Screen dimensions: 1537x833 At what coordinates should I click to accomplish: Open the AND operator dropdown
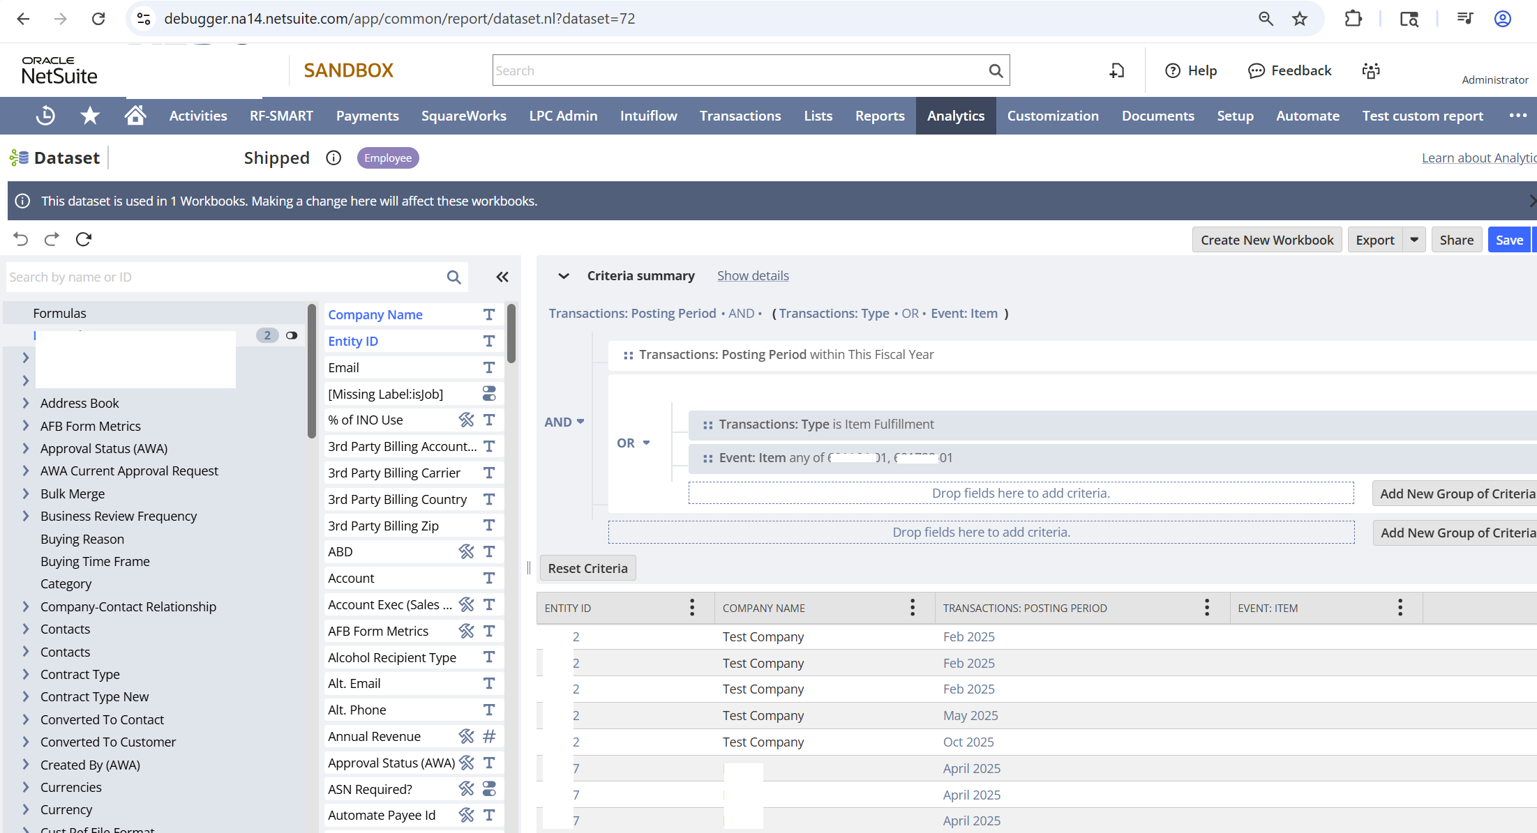[564, 422]
